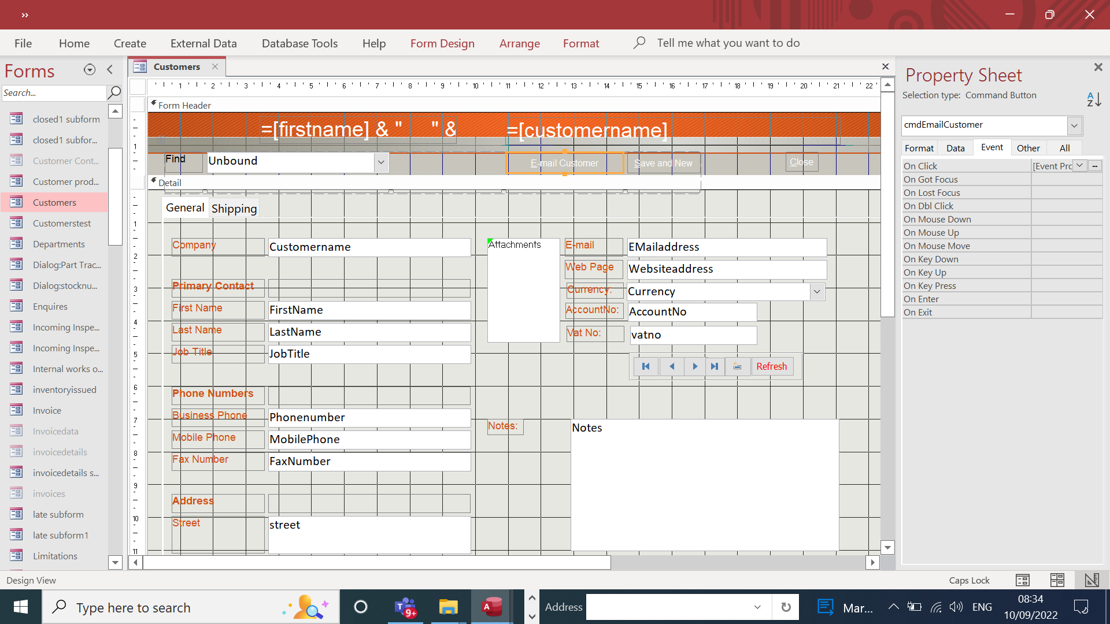Open File Explorer from taskbar
This screenshot has width=1110, height=624.
(448, 607)
